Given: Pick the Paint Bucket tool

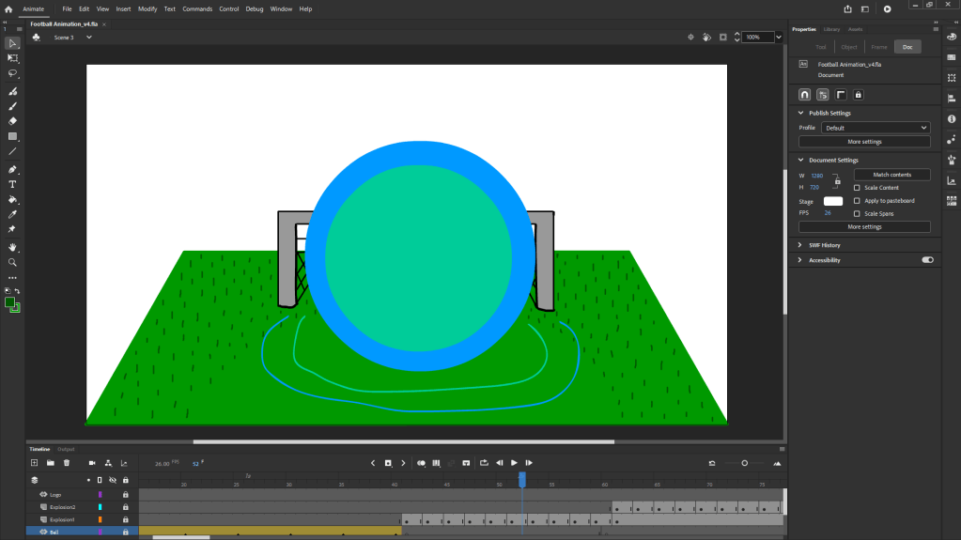Looking at the screenshot, I should click(13, 199).
